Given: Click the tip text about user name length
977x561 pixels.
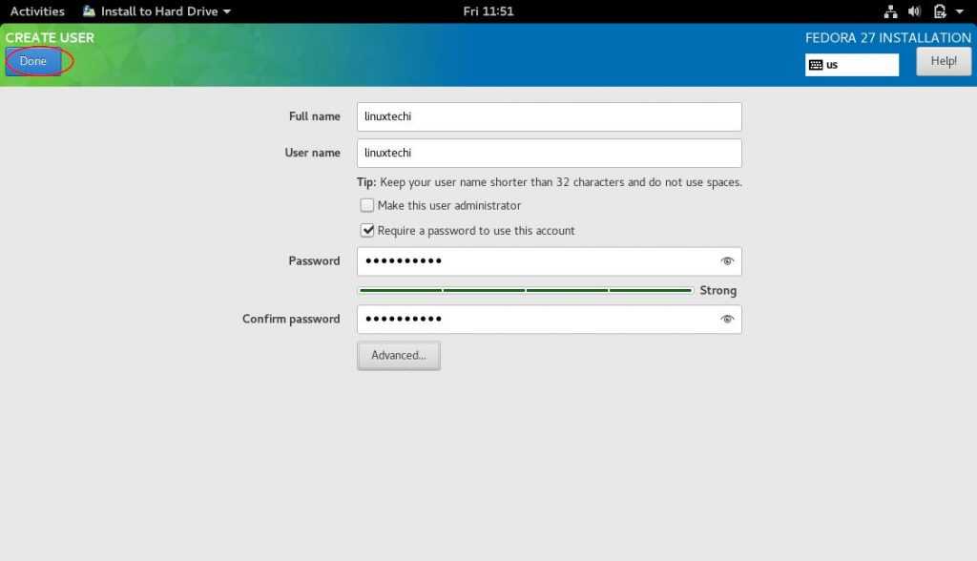Looking at the screenshot, I should (549, 182).
